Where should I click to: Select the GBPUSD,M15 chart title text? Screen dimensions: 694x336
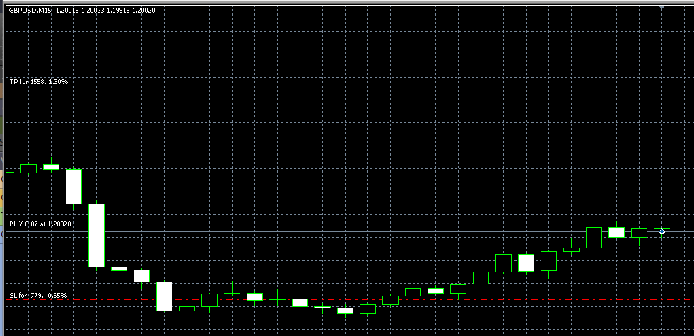[30, 10]
